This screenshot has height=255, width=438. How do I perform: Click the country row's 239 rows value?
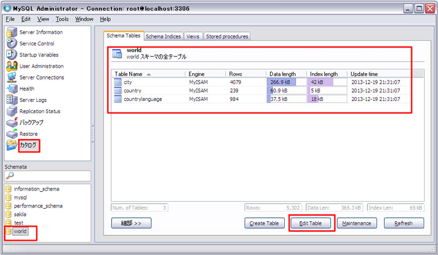pos(234,90)
